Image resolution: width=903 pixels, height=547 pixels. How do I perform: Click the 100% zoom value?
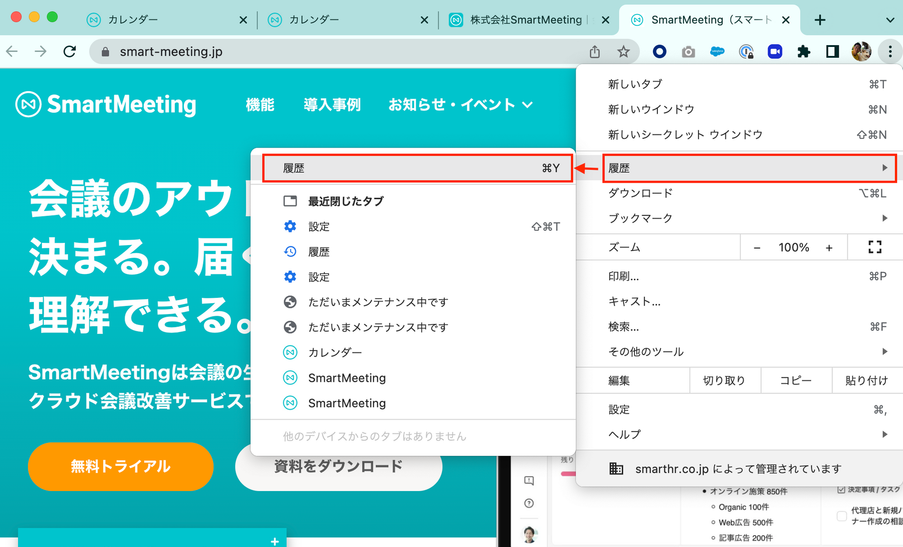point(793,248)
